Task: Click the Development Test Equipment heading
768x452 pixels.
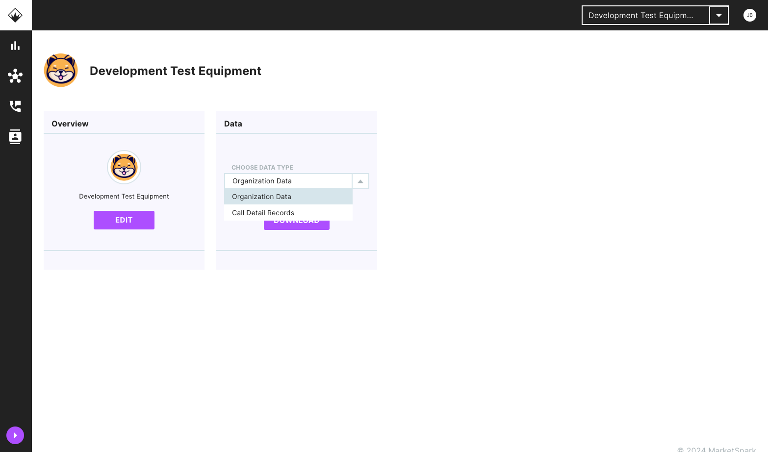Action: pos(175,71)
